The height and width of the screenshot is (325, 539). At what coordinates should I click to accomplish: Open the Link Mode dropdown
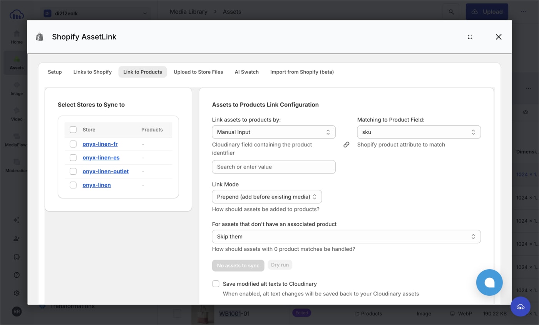pyautogui.click(x=267, y=197)
